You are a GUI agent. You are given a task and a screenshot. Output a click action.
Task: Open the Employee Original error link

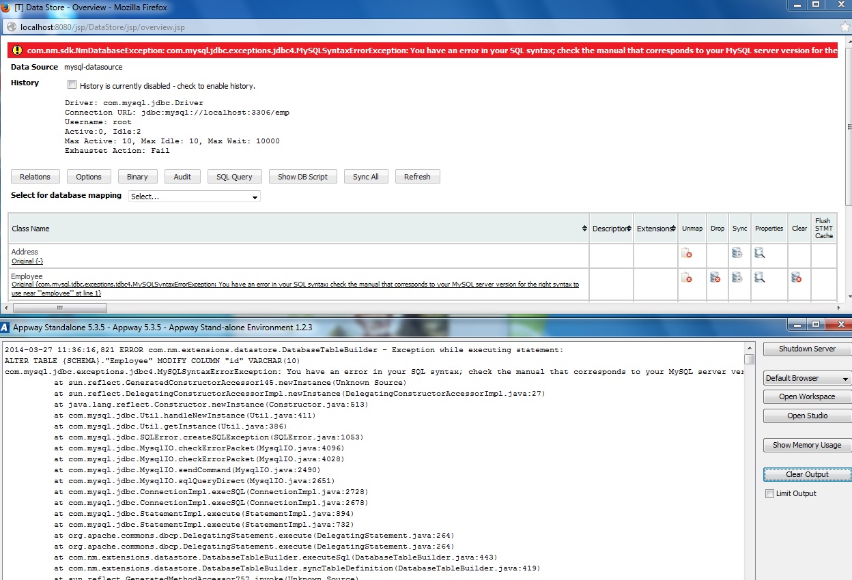pos(295,288)
